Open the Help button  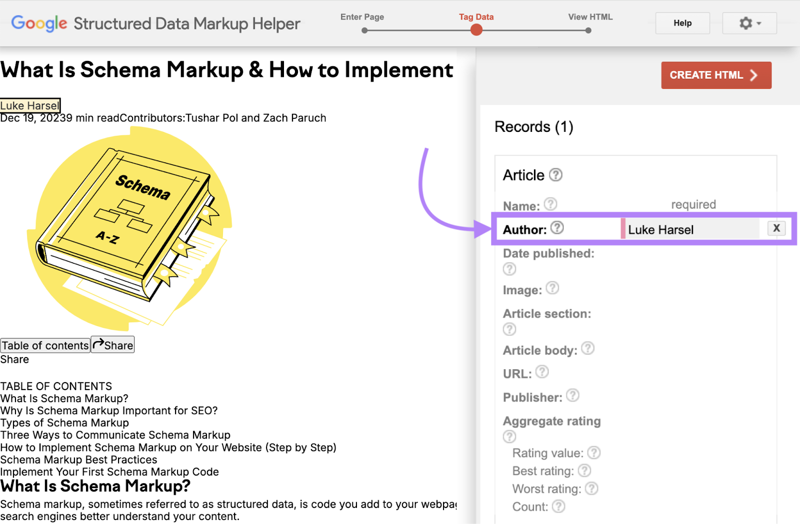tap(682, 23)
